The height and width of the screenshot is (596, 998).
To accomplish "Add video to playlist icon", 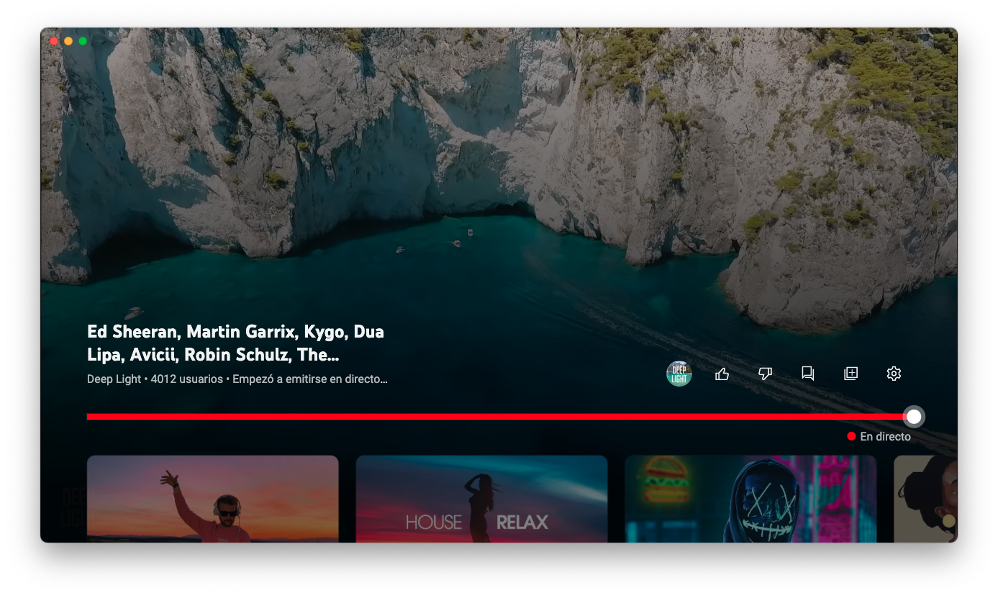I will point(850,374).
